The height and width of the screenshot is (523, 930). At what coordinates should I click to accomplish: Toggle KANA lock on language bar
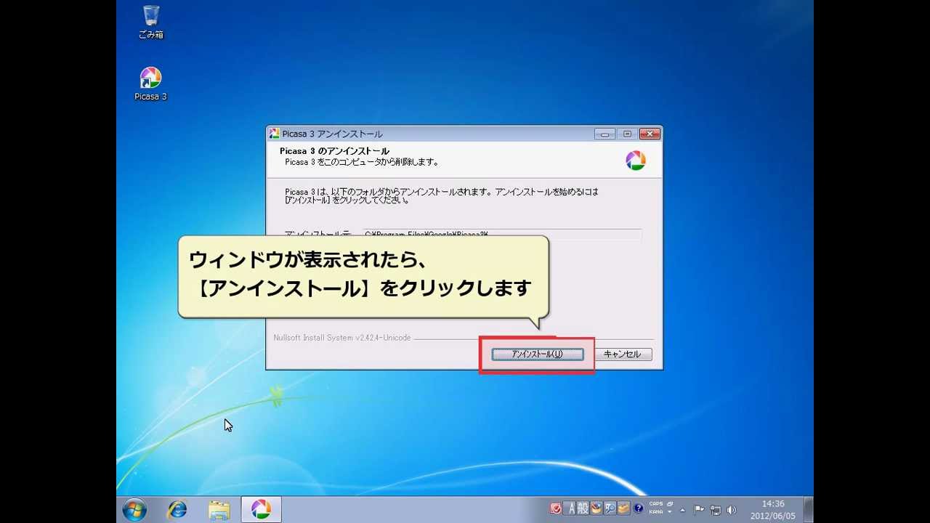(x=656, y=512)
